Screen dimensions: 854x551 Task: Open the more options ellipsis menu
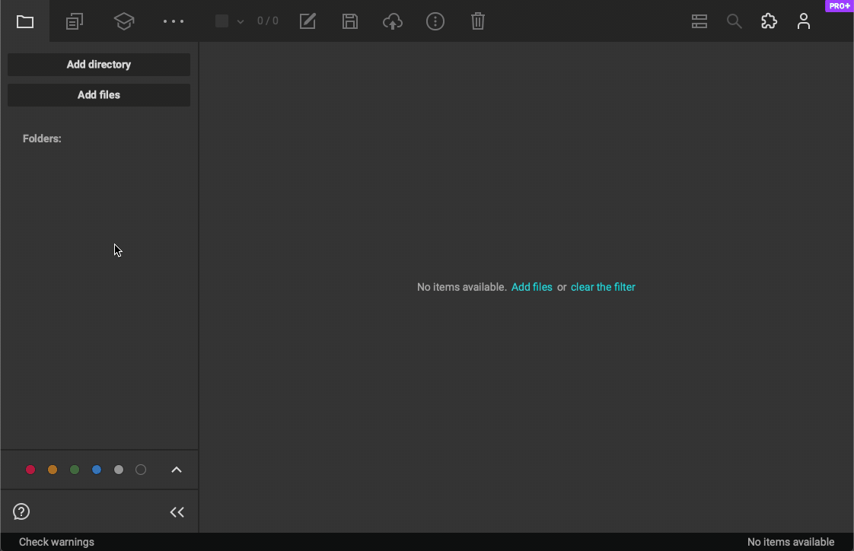(x=173, y=21)
